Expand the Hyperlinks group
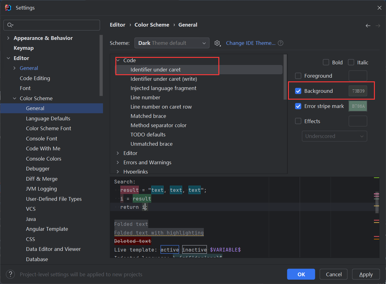386x284 pixels. tap(118, 171)
